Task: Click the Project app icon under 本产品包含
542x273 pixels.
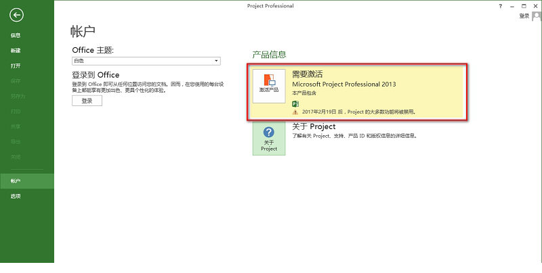Action: pyautogui.click(x=295, y=104)
